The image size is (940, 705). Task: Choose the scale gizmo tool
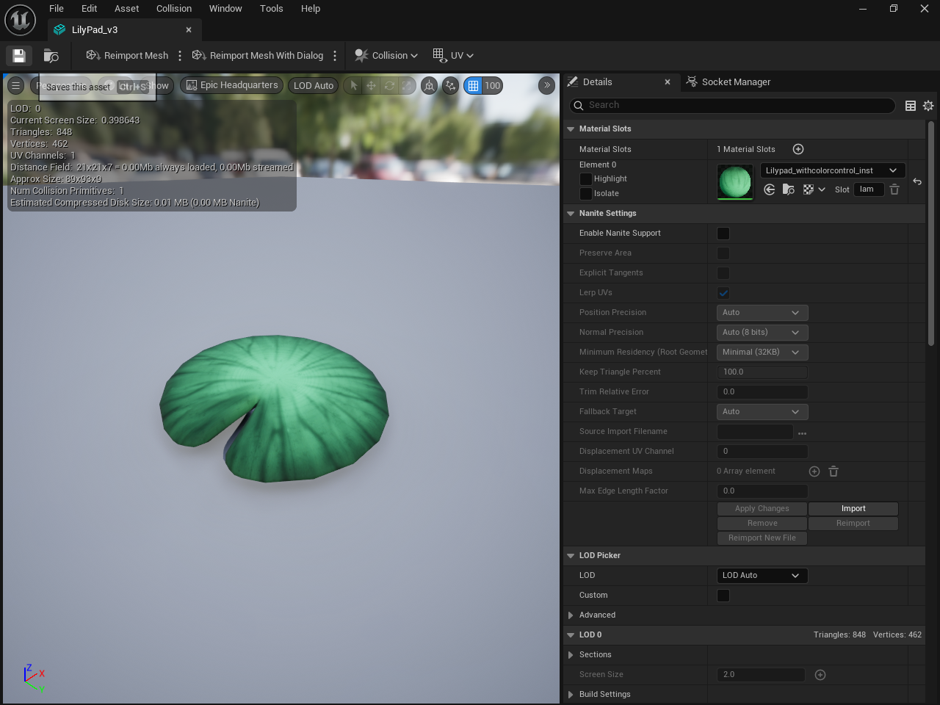[x=407, y=86]
